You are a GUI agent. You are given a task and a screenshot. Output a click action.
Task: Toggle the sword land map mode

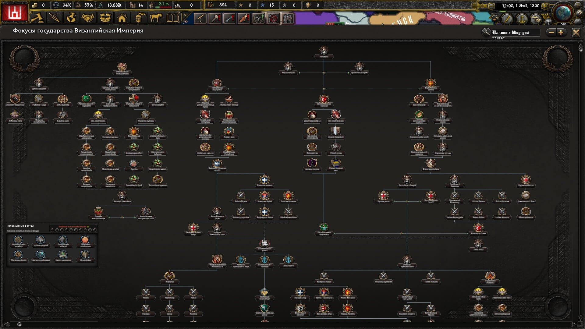click(x=507, y=19)
